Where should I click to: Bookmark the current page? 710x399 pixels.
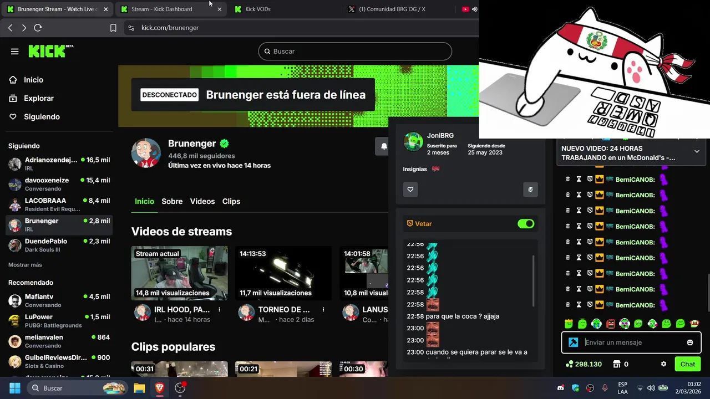click(113, 28)
